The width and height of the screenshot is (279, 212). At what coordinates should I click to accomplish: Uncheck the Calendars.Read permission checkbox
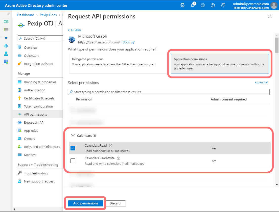point(73,148)
